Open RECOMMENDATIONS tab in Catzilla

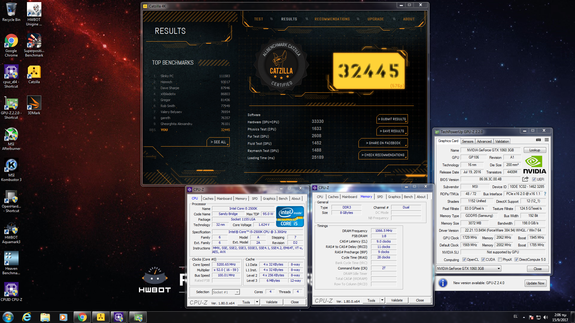coord(332,19)
